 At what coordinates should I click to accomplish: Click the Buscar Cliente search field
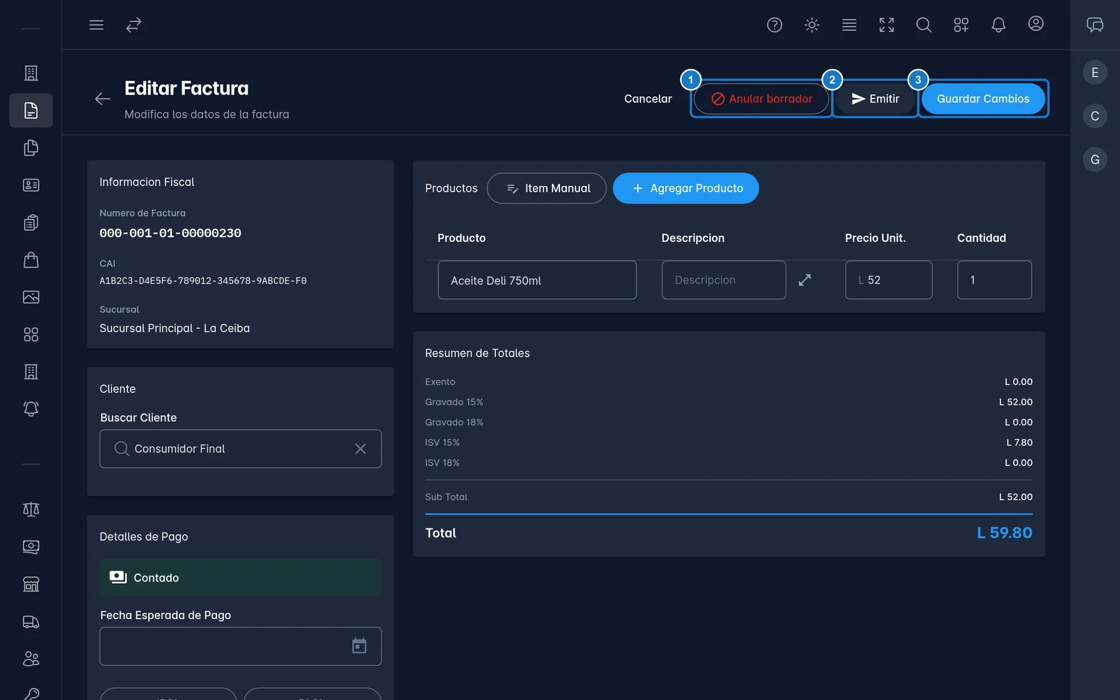(x=240, y=449)
